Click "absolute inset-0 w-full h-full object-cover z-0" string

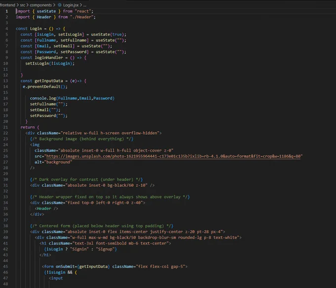116,151
